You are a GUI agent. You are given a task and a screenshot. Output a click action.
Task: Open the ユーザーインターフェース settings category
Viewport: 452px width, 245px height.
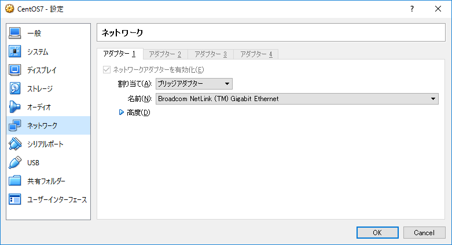click(48, 199)
